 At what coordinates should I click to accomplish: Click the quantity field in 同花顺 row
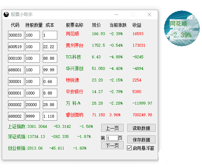(x=33, y=35)
